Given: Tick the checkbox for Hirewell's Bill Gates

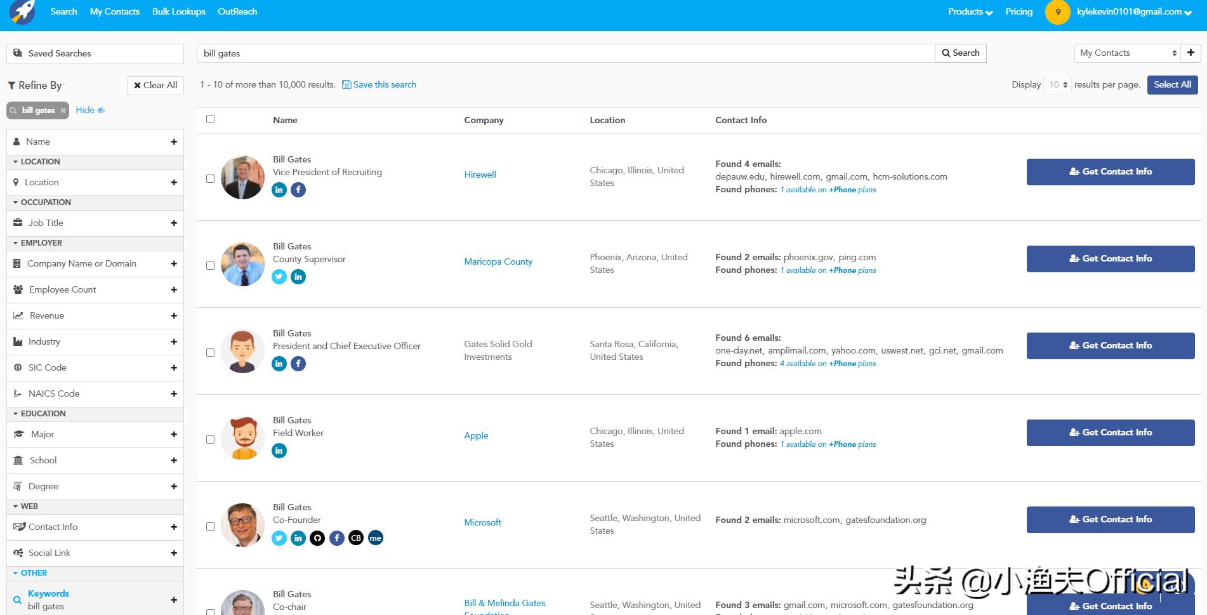Looking at the screenshot, I should (x=211, y=179).
